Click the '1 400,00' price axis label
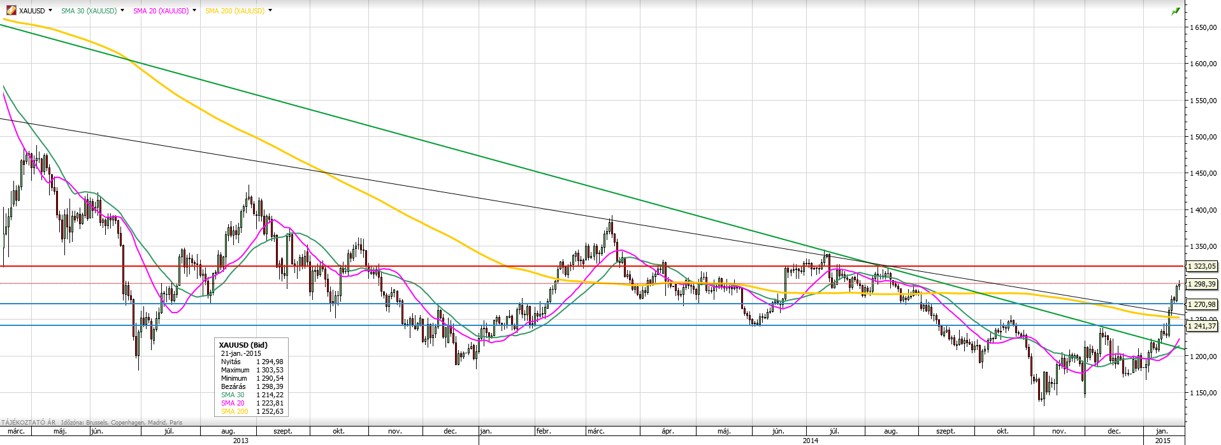Screen dimensions: 1221x445 1203,210
